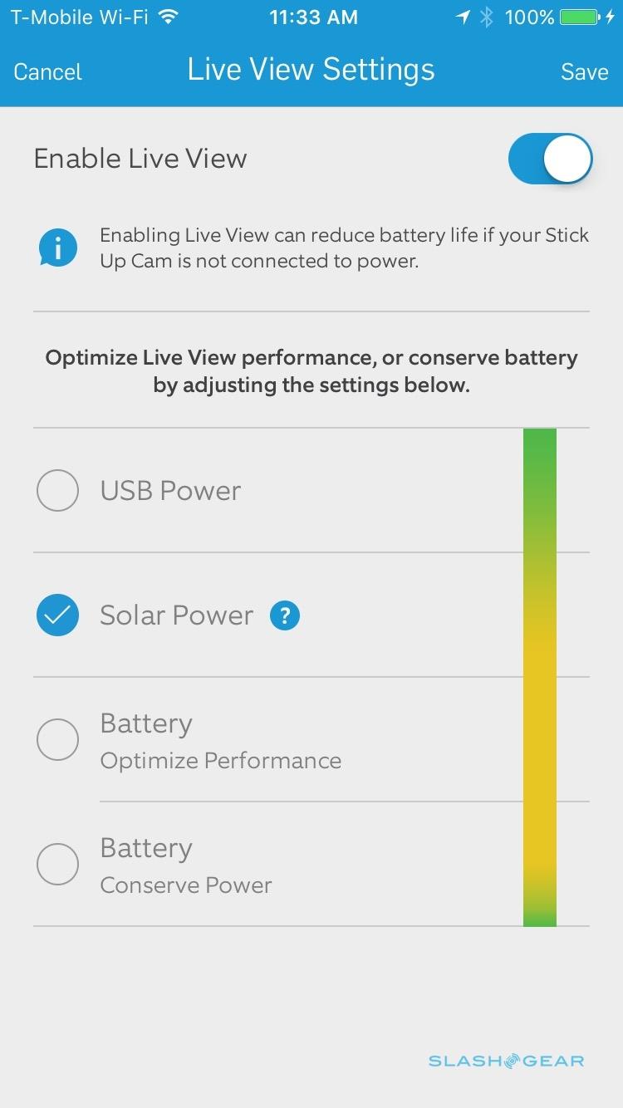Tap the Conserve Power subtitle
Screen dimensions: 623x1108
[x=185, y=885]
